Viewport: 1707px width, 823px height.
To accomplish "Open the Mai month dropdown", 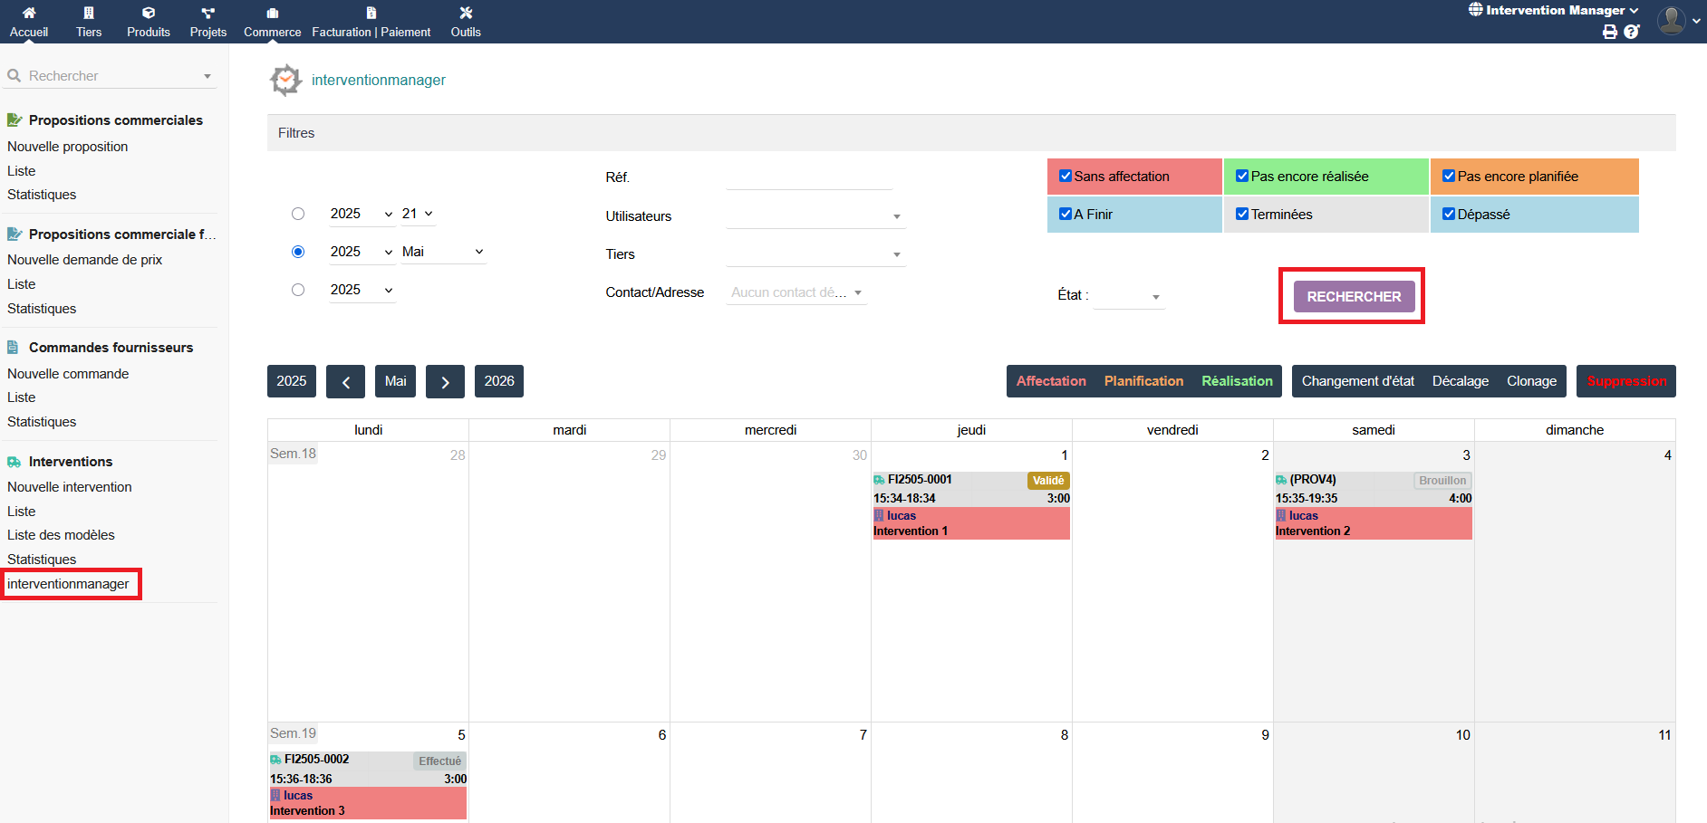I will point(443,252).
